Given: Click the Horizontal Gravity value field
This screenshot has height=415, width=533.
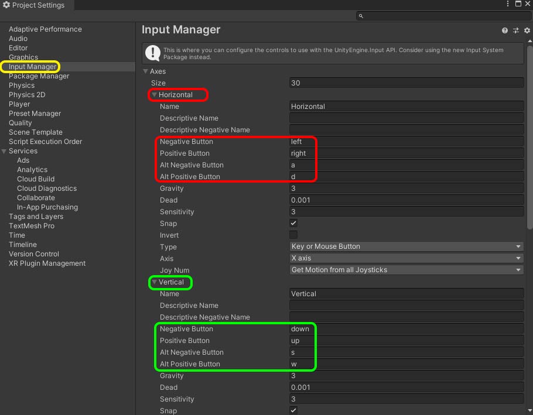Looking at the screenshot, I should tap(406, 188).
